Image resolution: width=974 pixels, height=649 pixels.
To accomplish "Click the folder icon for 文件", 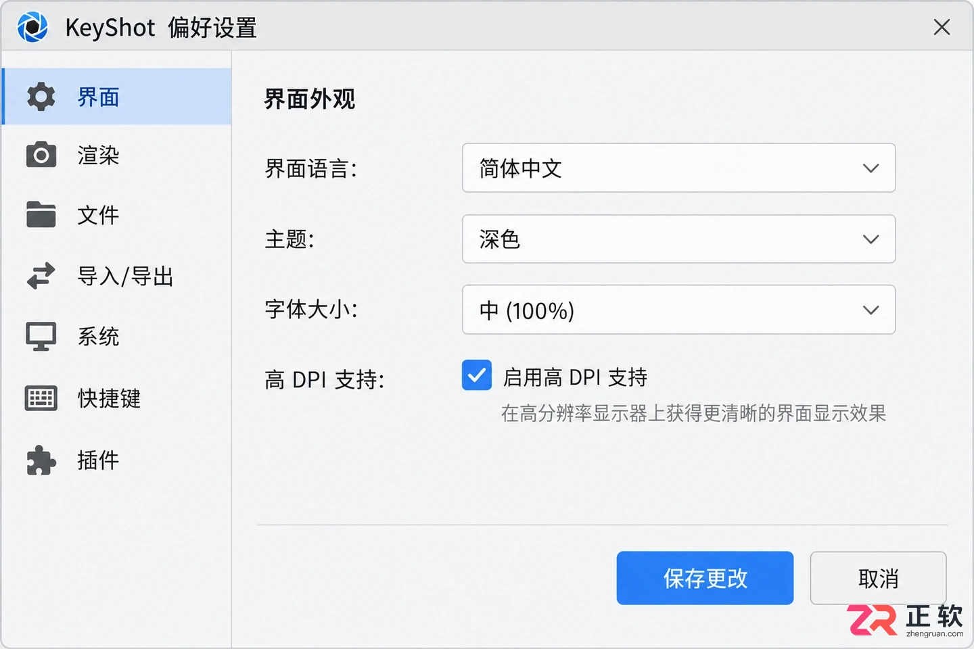I will (x=41, y=214).
